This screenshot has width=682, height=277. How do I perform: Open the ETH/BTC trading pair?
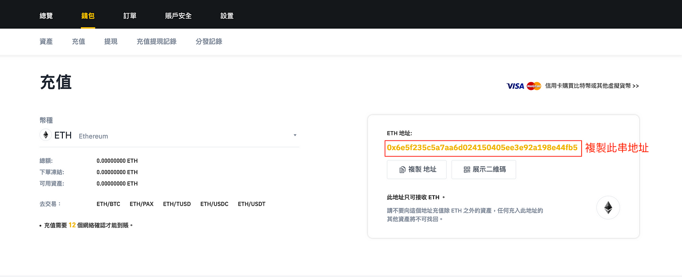[108, 204]
